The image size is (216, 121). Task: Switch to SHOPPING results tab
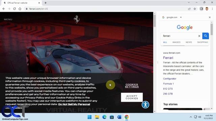(202, 42)
